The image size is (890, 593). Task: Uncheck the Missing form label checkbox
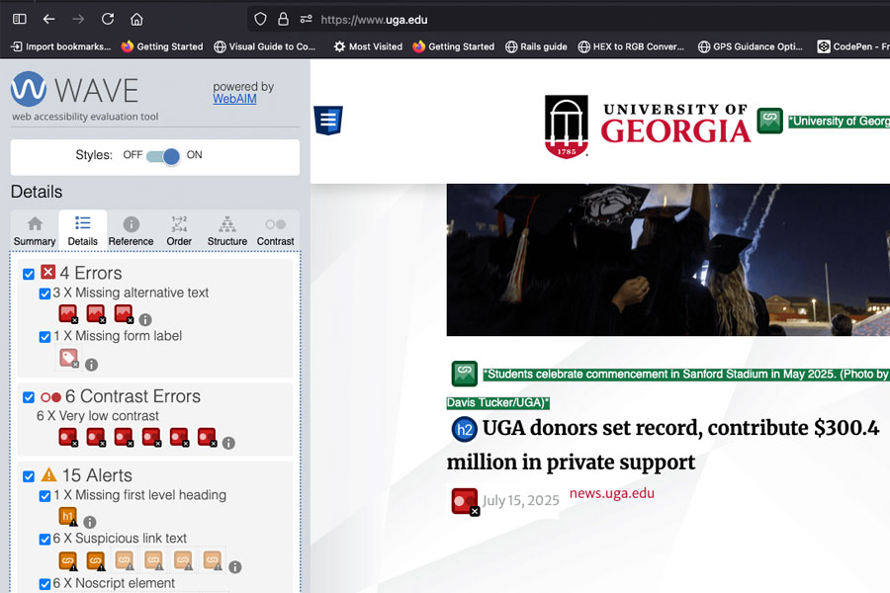[44, 337]
